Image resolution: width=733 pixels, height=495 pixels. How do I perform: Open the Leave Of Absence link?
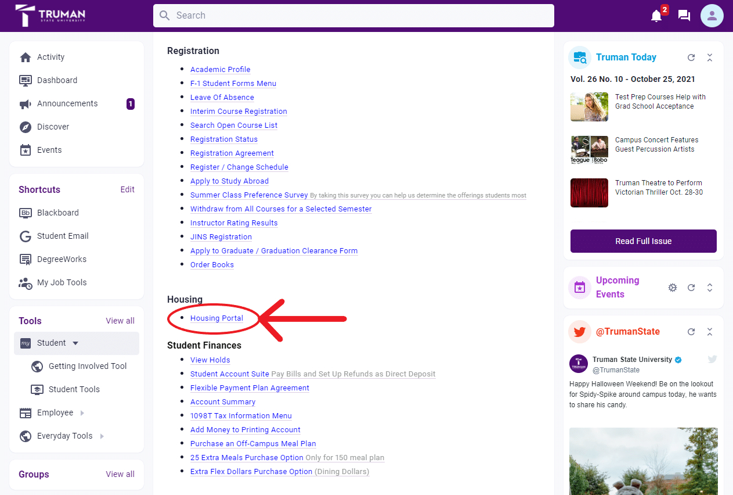222,97
